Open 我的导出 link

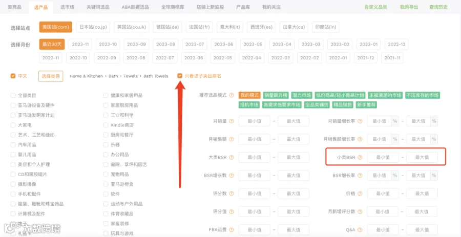pyautogui.click(x=409, y=7)
